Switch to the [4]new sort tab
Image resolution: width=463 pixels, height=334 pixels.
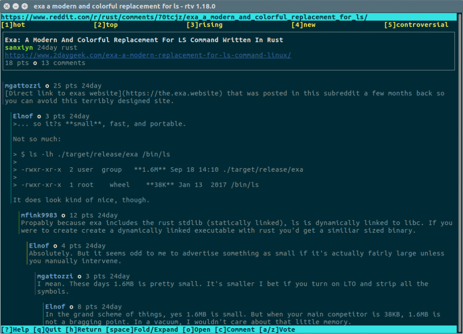tap(303, 25)
